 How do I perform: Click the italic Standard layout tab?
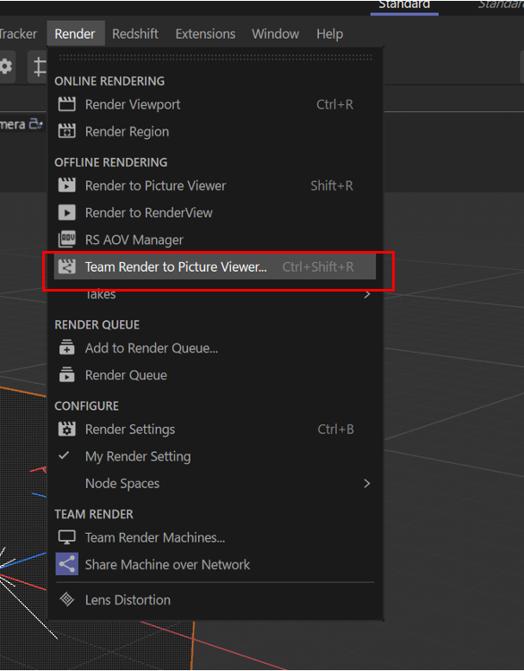501,5
